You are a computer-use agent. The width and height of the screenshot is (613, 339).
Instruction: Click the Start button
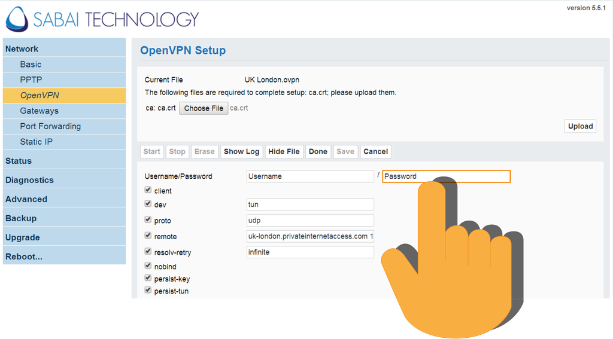click(151, 151)
